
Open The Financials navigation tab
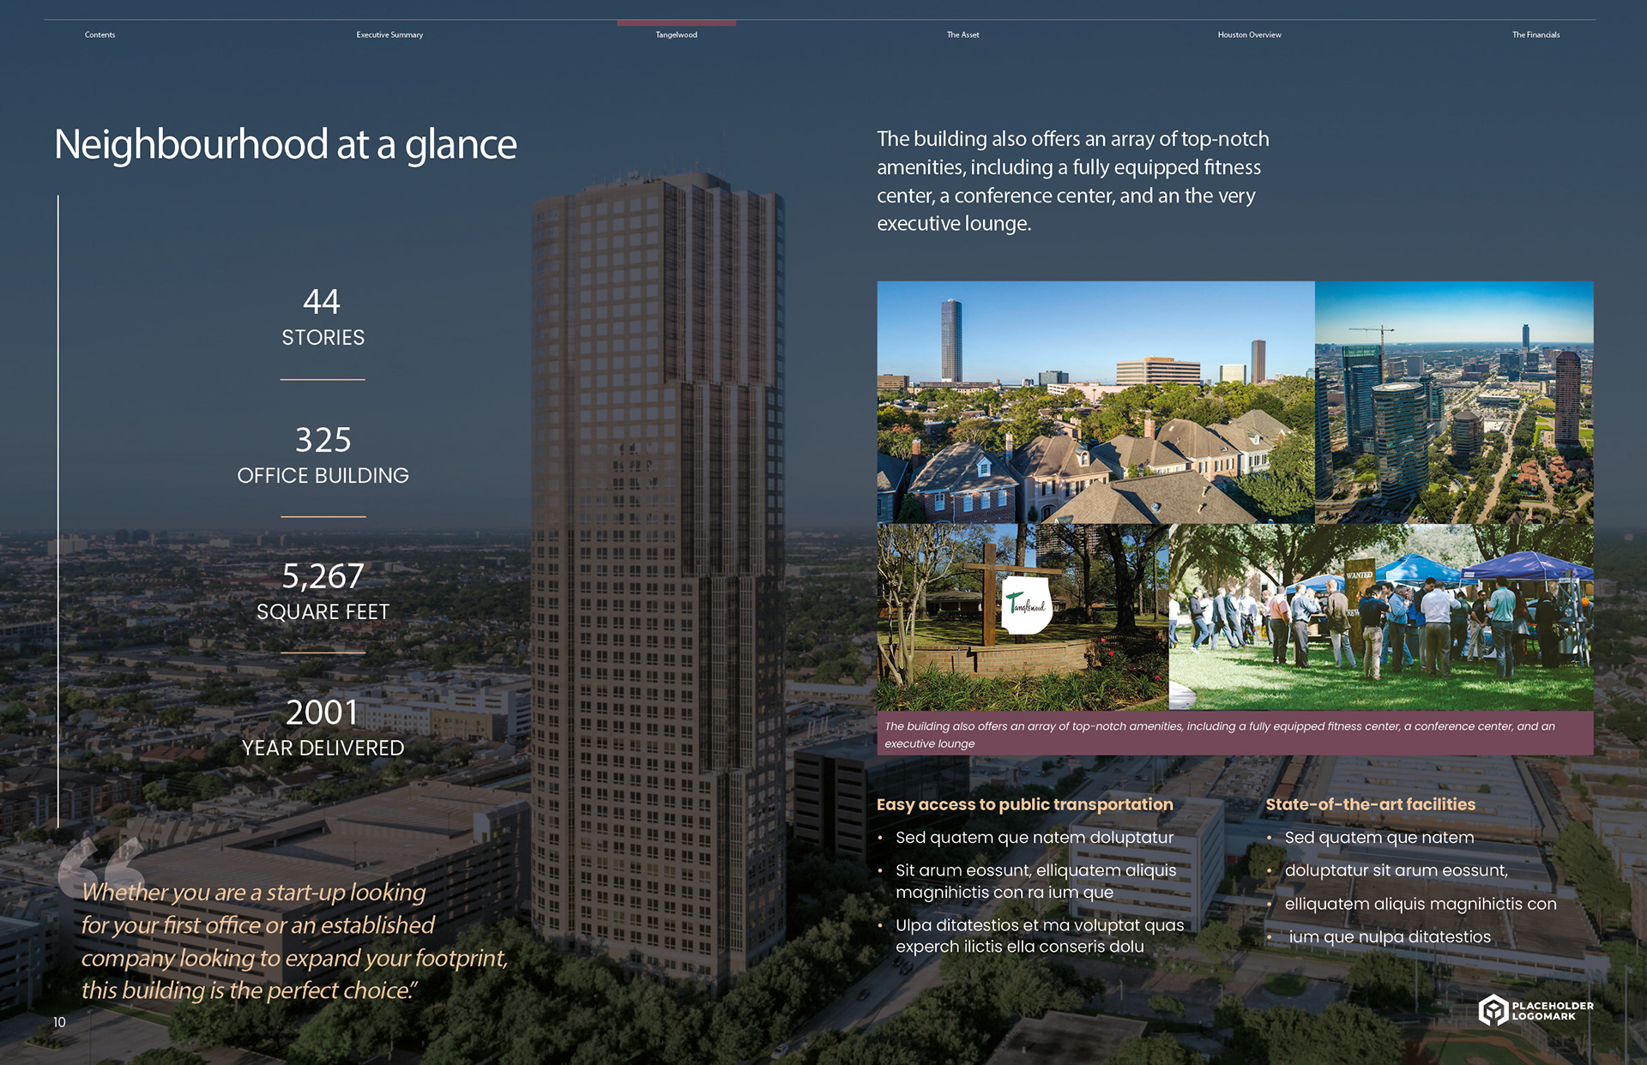point(1535,34)
